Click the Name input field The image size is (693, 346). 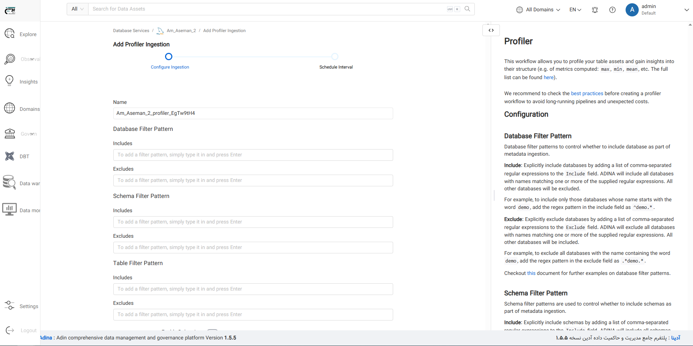[x=253, y=113]
